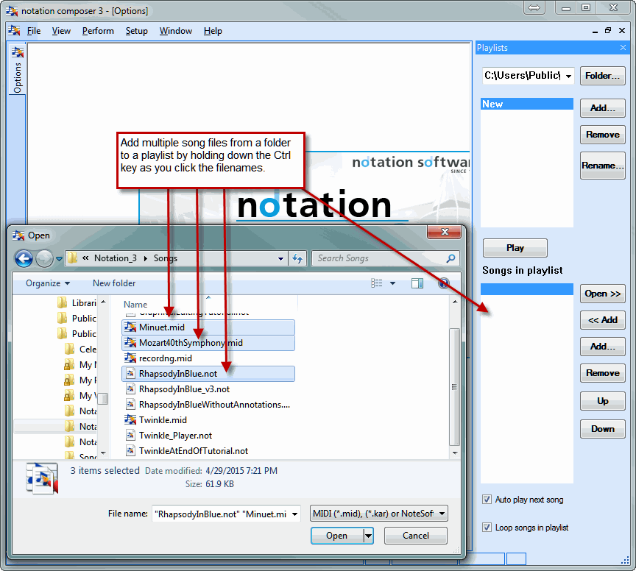
Task: Click the back arrow in Open dialog
Action: 24,258
